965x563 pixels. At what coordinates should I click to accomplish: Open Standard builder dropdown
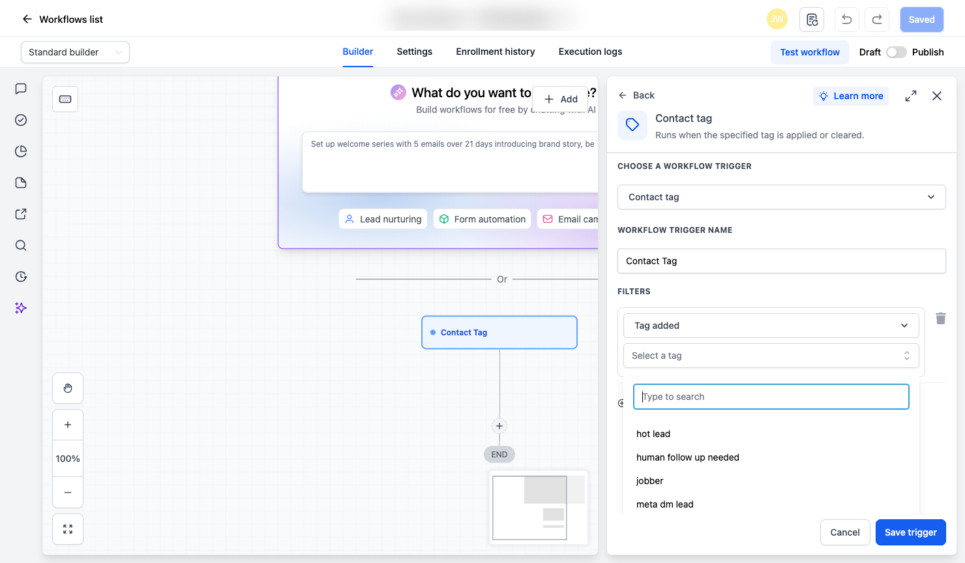point(75,52)
